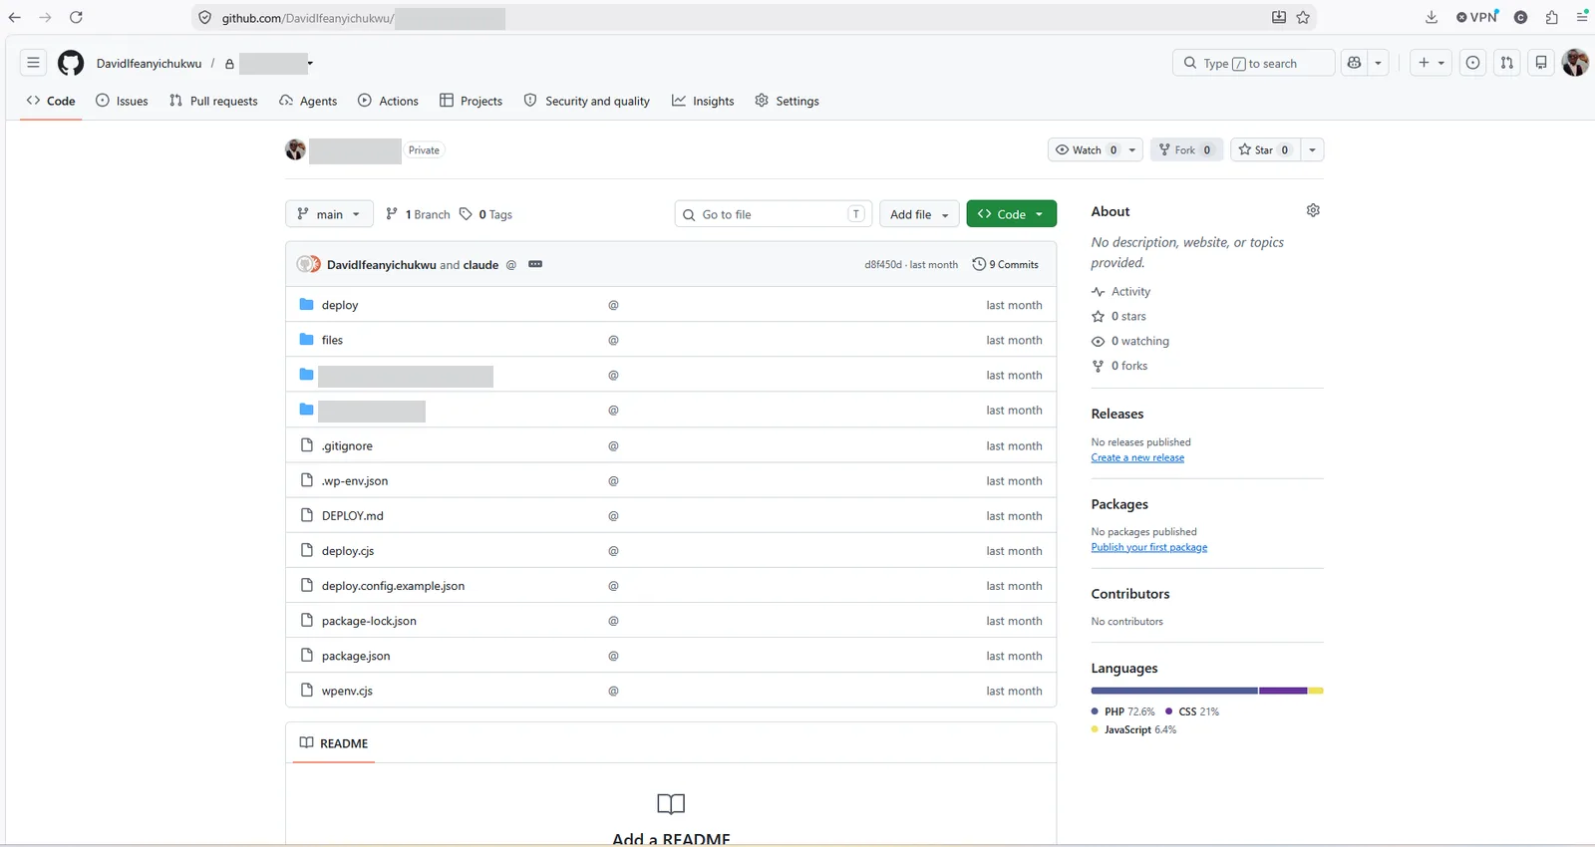Viewport: 1595px width, 847px height.
Task: View the 9 Commits history
Action: 1005,264
